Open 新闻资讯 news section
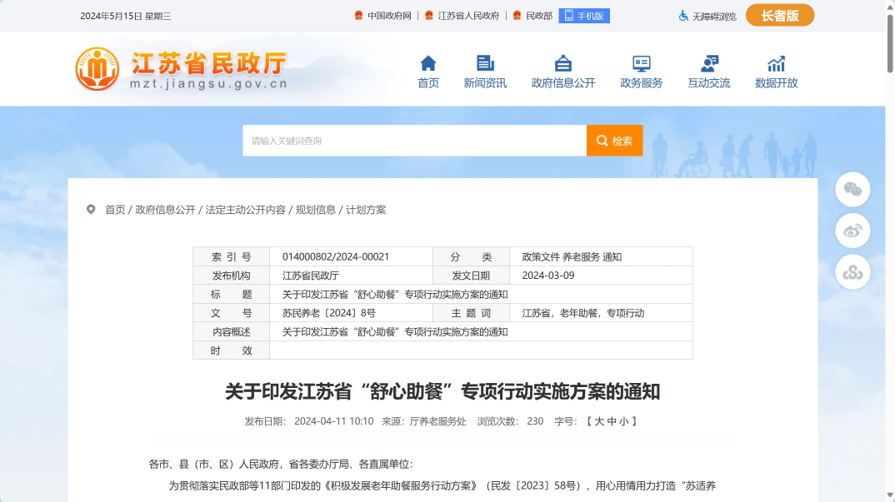The image size is (895, 502). click(484, 72)
